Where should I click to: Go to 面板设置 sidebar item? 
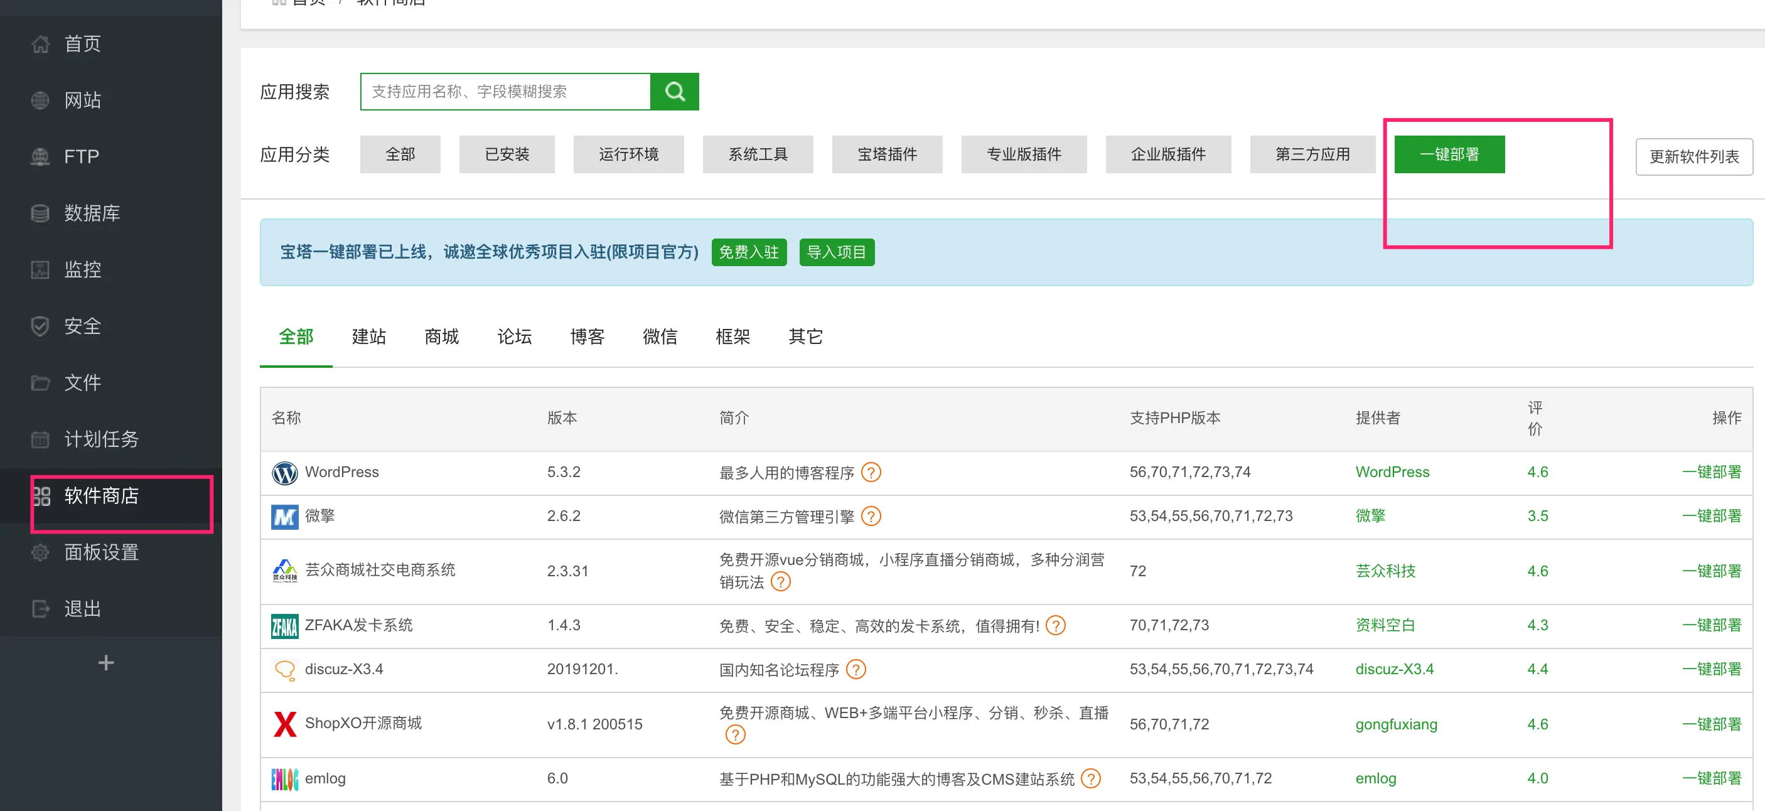[100, 552]
